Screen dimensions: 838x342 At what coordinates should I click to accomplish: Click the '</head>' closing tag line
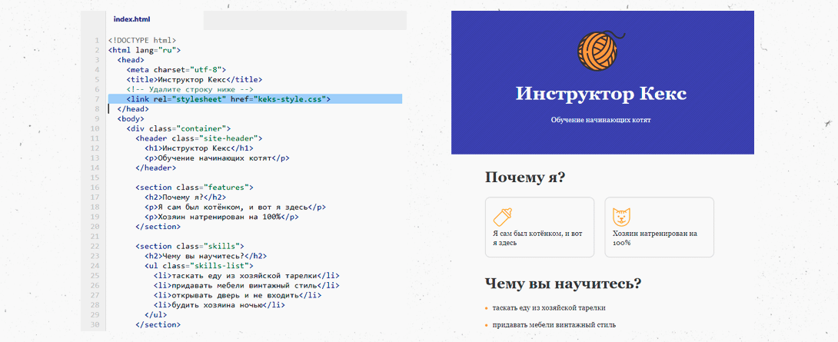click(133, 108)
